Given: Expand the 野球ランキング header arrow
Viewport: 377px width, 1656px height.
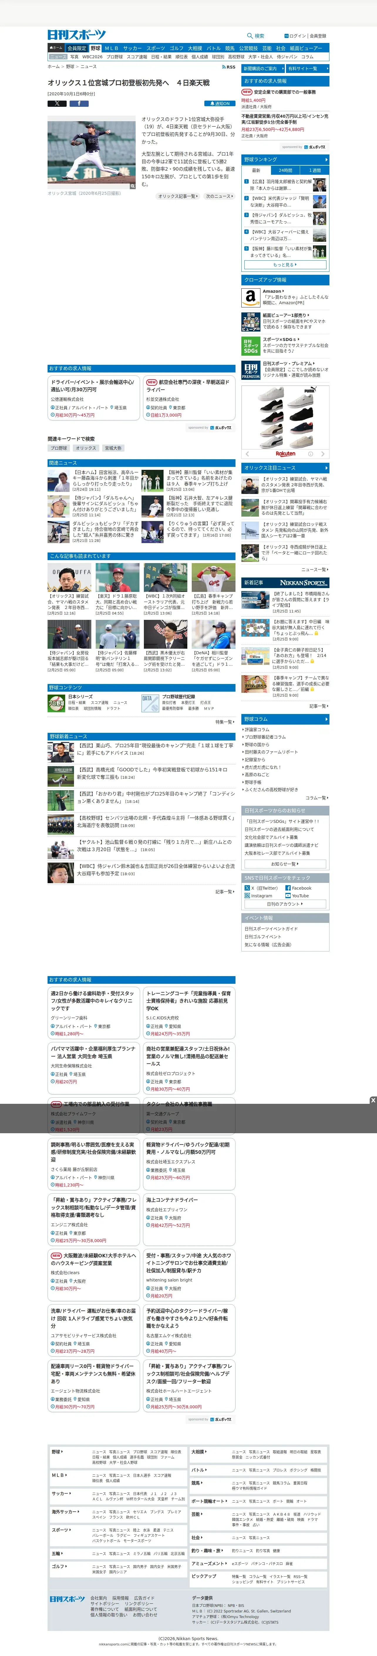Looking at the screenshot, I should pyautogui.click(x=326, y=159).
